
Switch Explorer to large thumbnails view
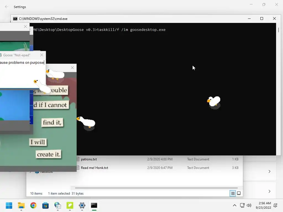[239, 194]
